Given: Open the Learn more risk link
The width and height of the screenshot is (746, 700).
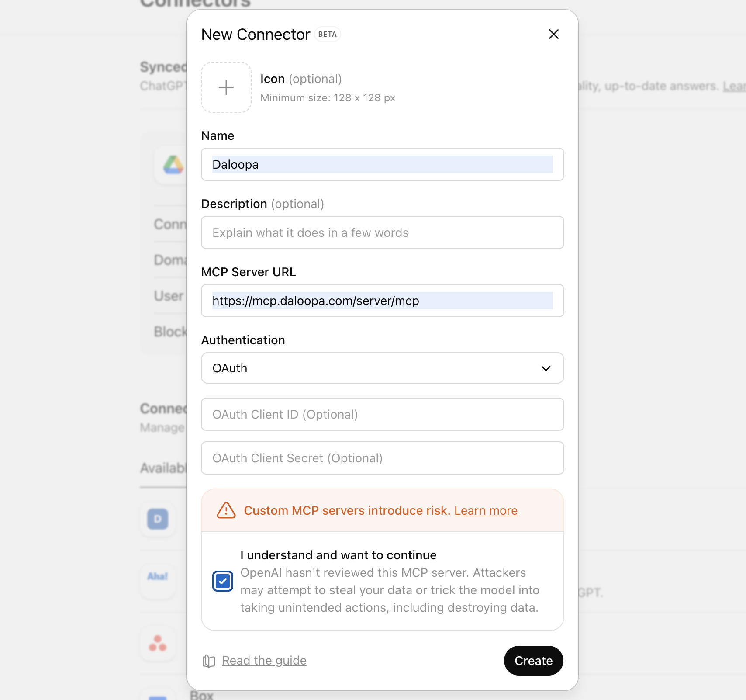Looking at the screenshot, I should tap(486, 510).
